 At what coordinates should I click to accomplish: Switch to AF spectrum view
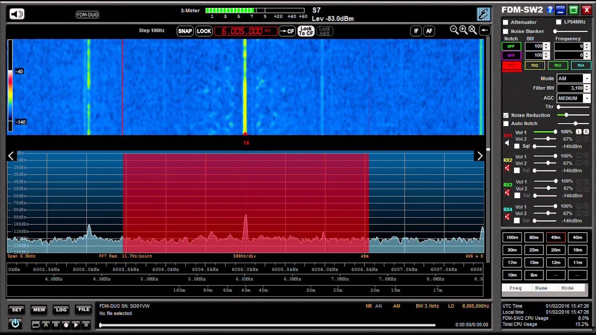pos(429,31)
